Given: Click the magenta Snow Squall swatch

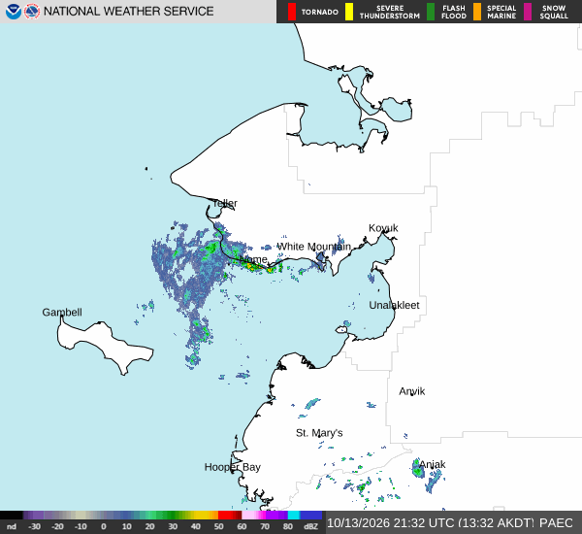Looking at the screenshot, I should tap(528, 12).
